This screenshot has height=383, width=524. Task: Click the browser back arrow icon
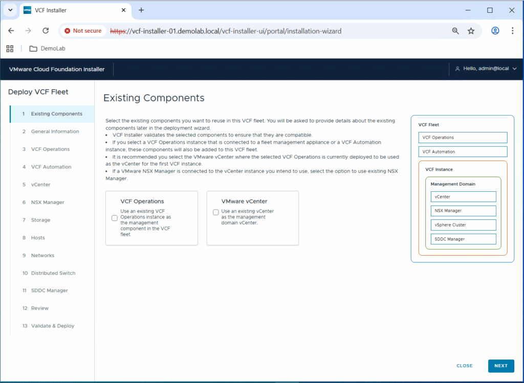[11, 31]
